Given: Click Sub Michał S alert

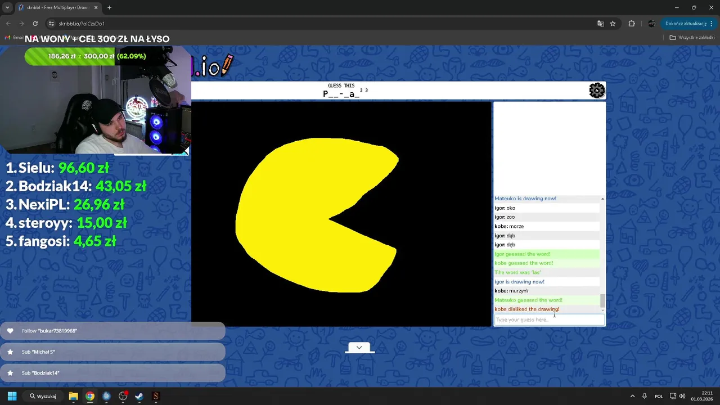Looking at the screenshot, I should coord(112,352).
